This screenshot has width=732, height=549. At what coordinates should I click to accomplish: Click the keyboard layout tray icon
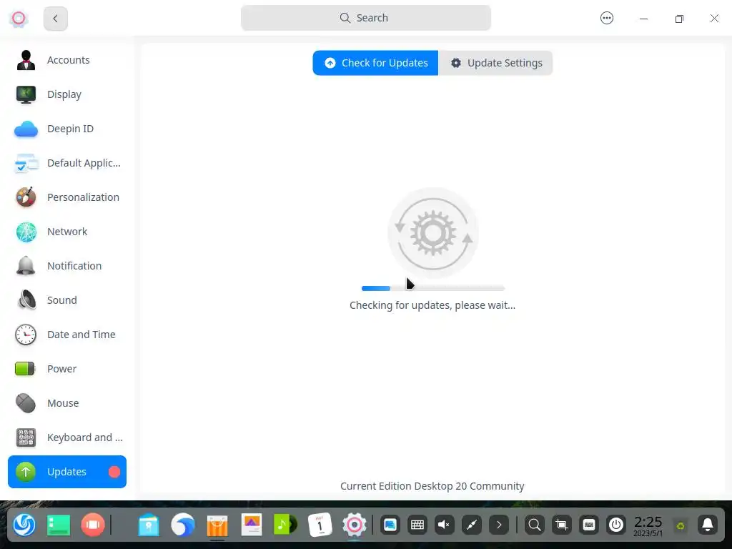[x=589, y=525]
